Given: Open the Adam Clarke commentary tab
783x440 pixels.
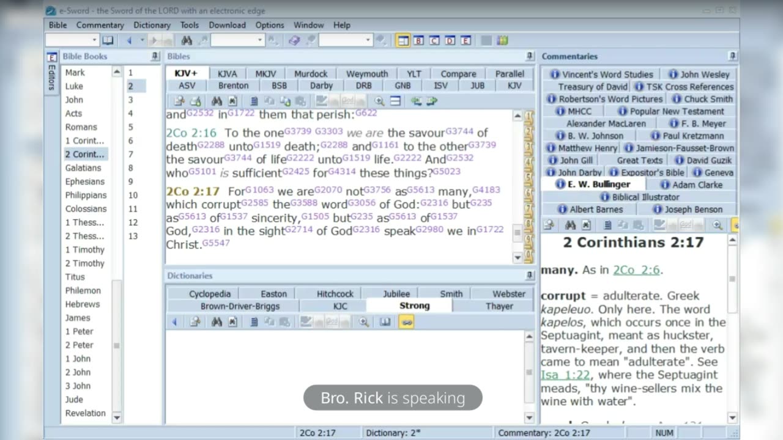Looking at the screenshot, I should (x=691, y=185).
